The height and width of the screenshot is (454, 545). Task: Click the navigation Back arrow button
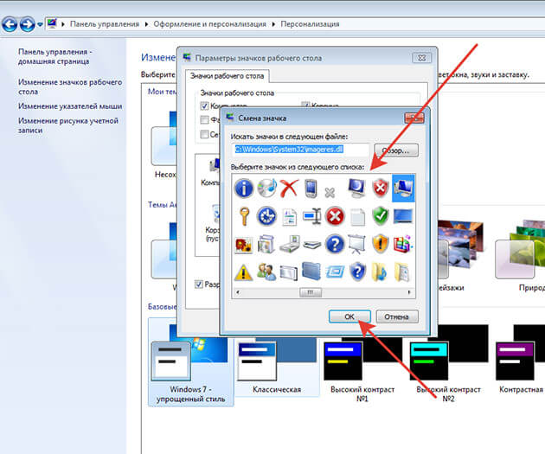tap(10, 24)
